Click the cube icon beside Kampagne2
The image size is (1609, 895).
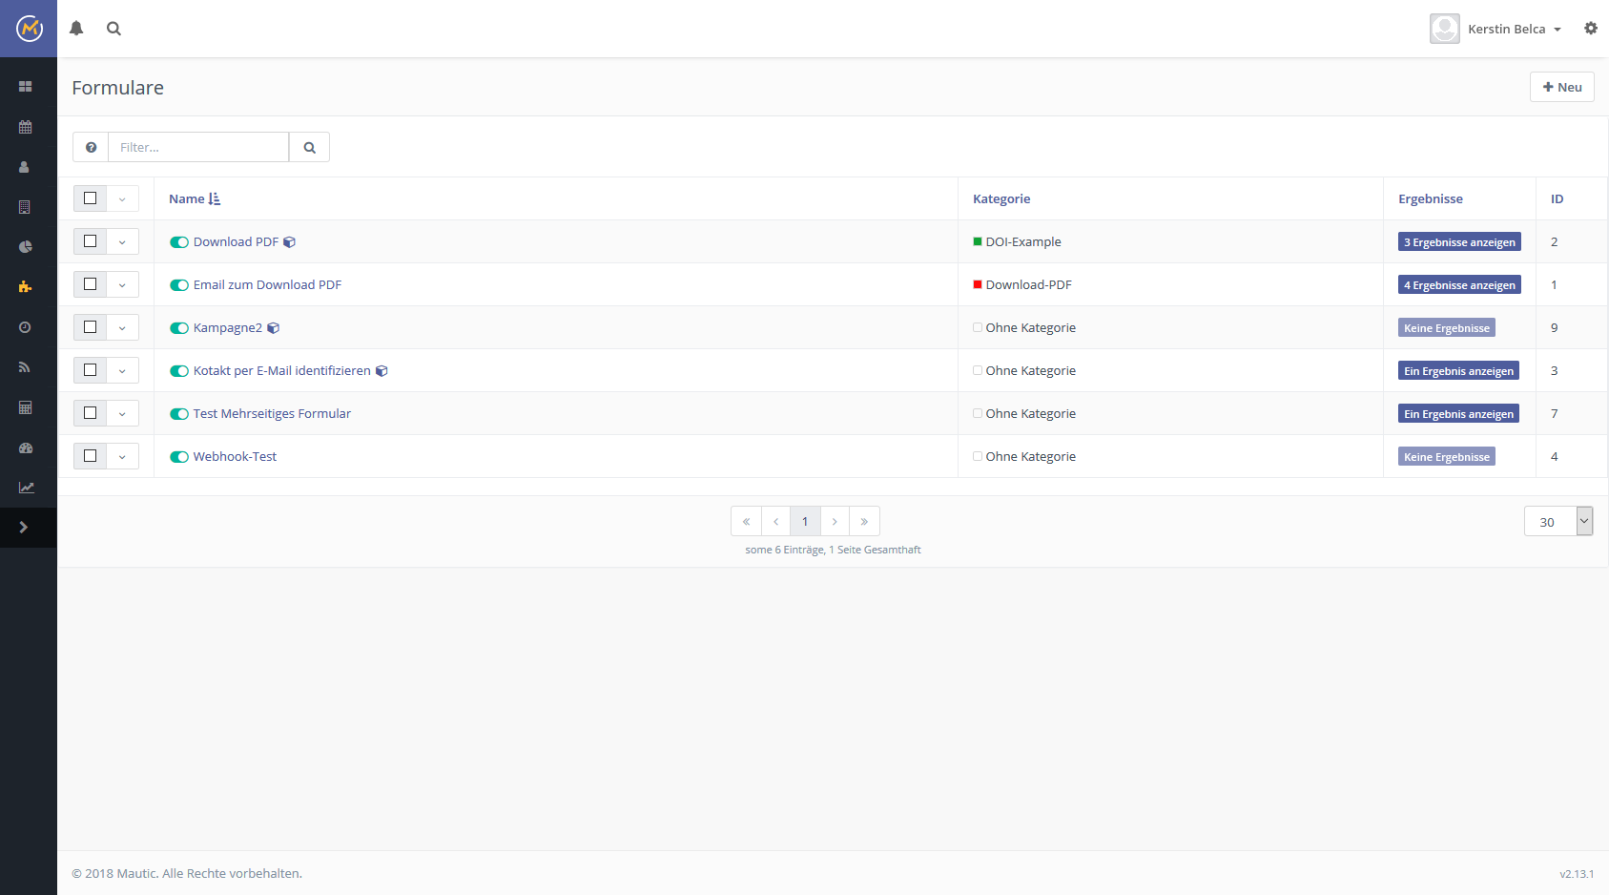(x=273, y=328)
